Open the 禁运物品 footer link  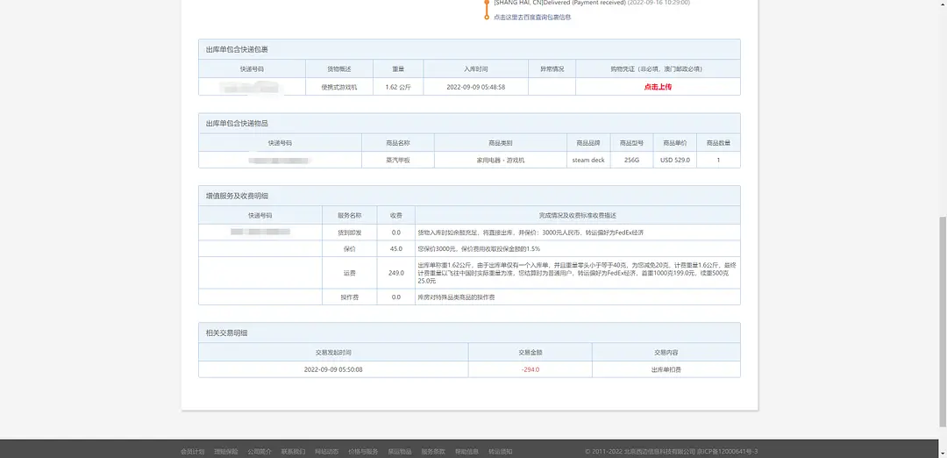coord(400,451)
